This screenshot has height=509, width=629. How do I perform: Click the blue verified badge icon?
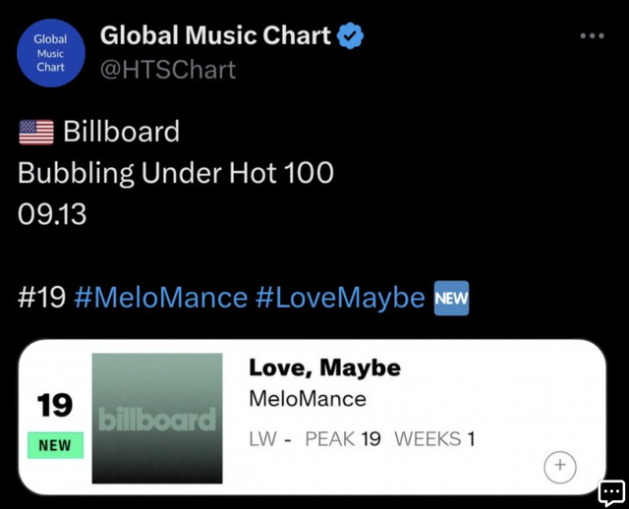tap(351, 36)
